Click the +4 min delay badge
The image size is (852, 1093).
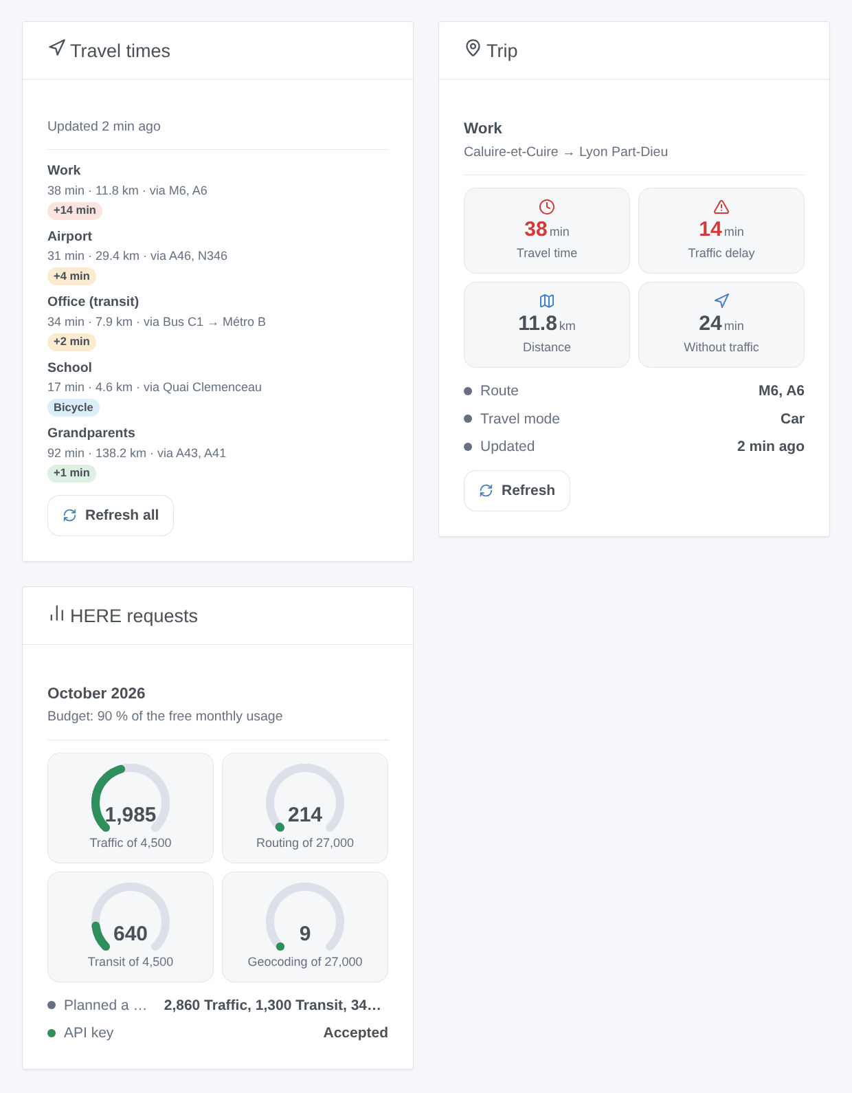[x=71, y=276]
